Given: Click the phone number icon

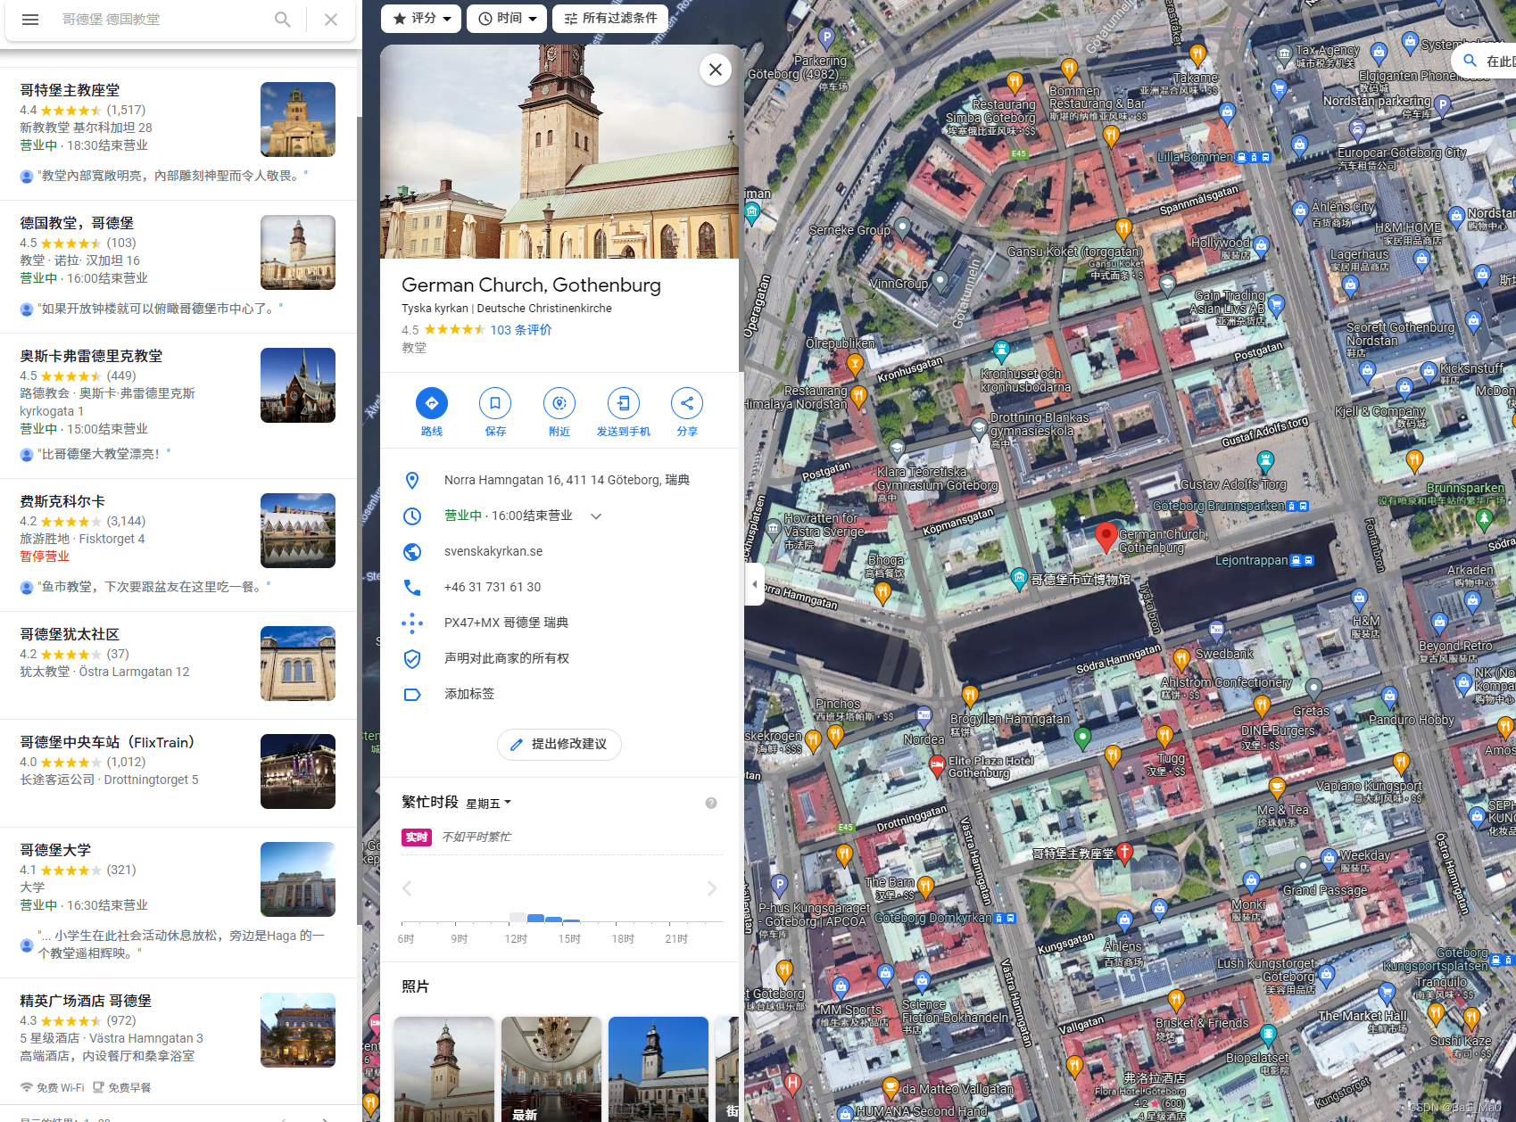Looking at the screenshot, I should [x=412, y=587].
